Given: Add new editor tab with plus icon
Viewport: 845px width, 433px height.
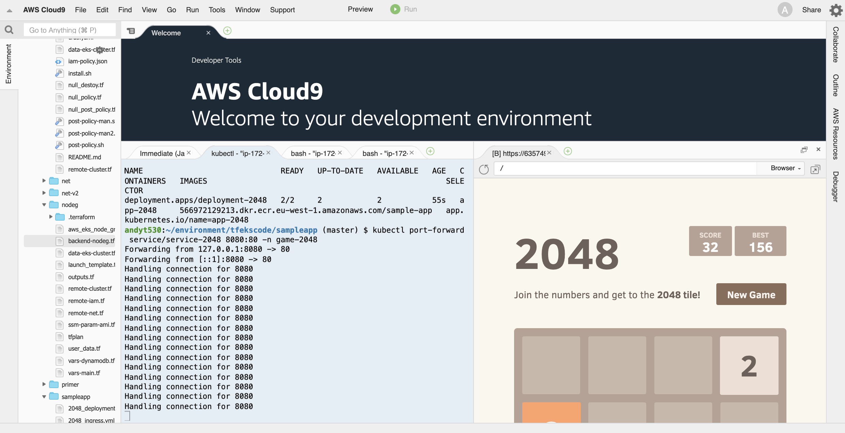Looking at the screenshot, I should [227, 31].
